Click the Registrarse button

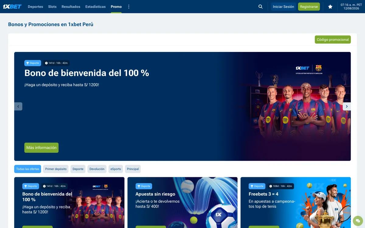coord(309,7)
